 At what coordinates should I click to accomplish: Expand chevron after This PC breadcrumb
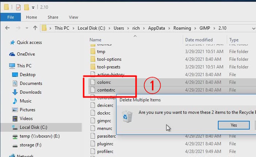73,28
